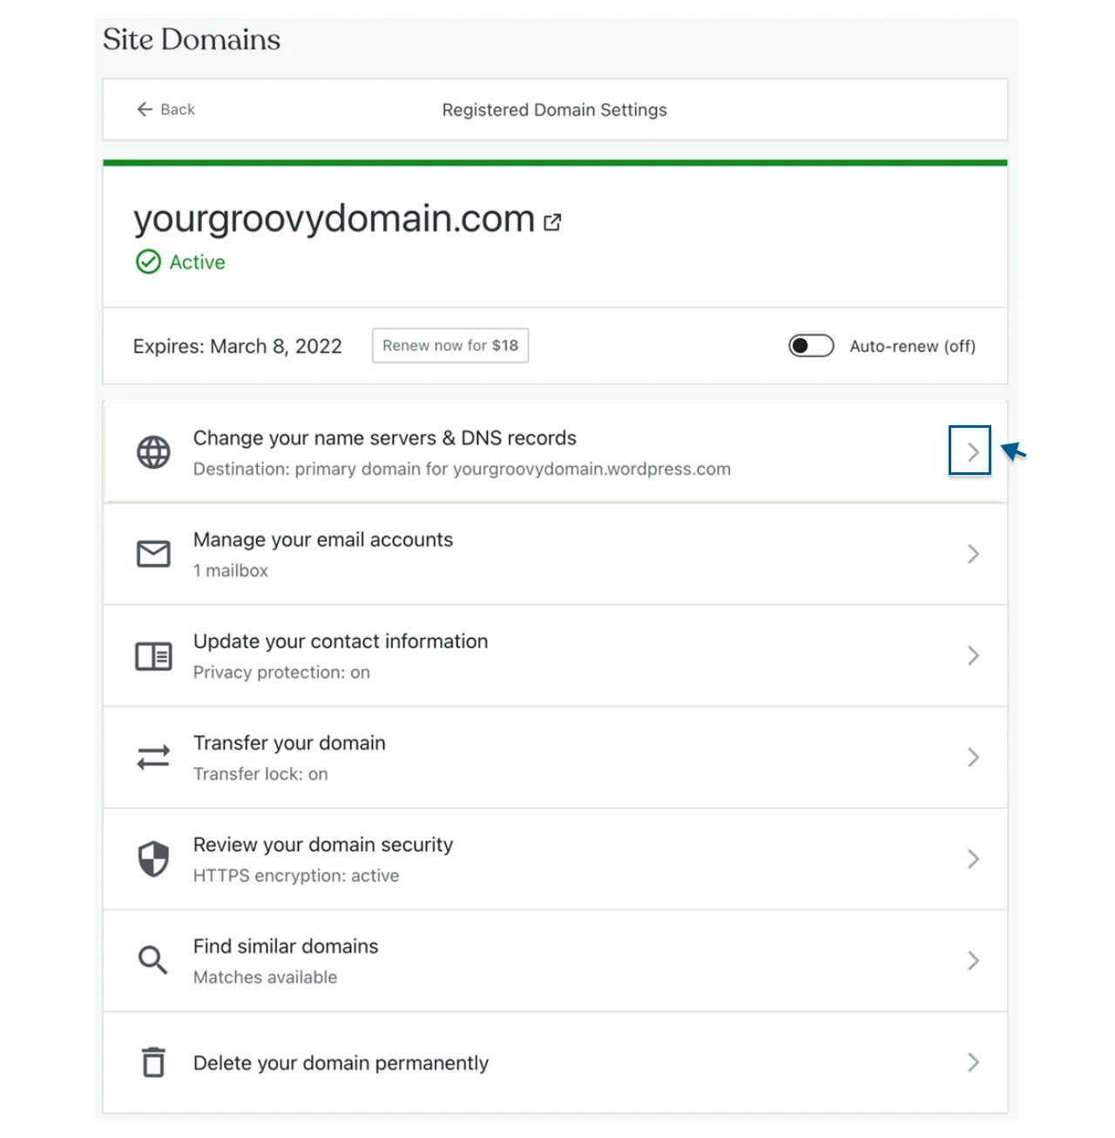The width and height of the screenshot is (1115, 1138).
Task: Click the globe icon for DNS records
Action: (153, 452)
